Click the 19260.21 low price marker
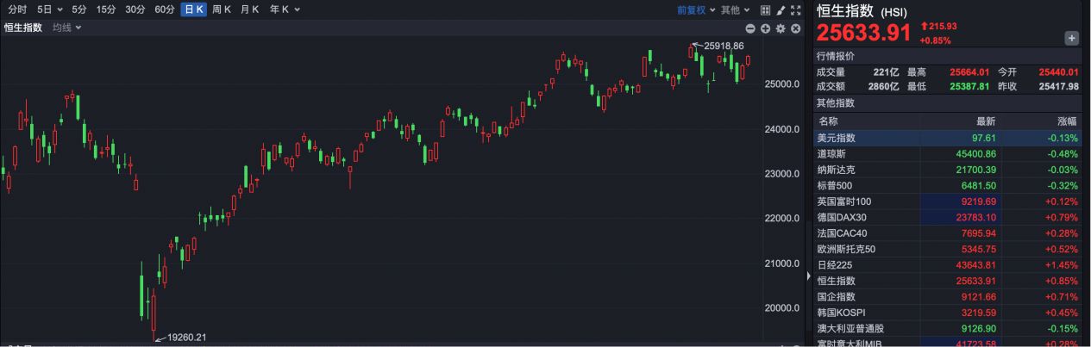This screenshot has width=1091, height=347. [x=186, y=338]
